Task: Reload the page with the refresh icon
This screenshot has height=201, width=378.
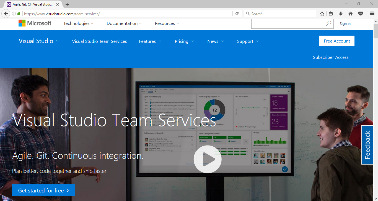Action: click(x=237, y=14)
